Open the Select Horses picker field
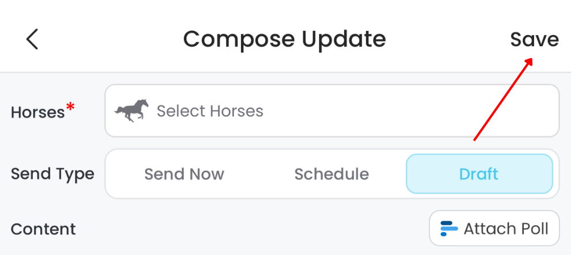 pyautogui.click(x=331, y=111)
